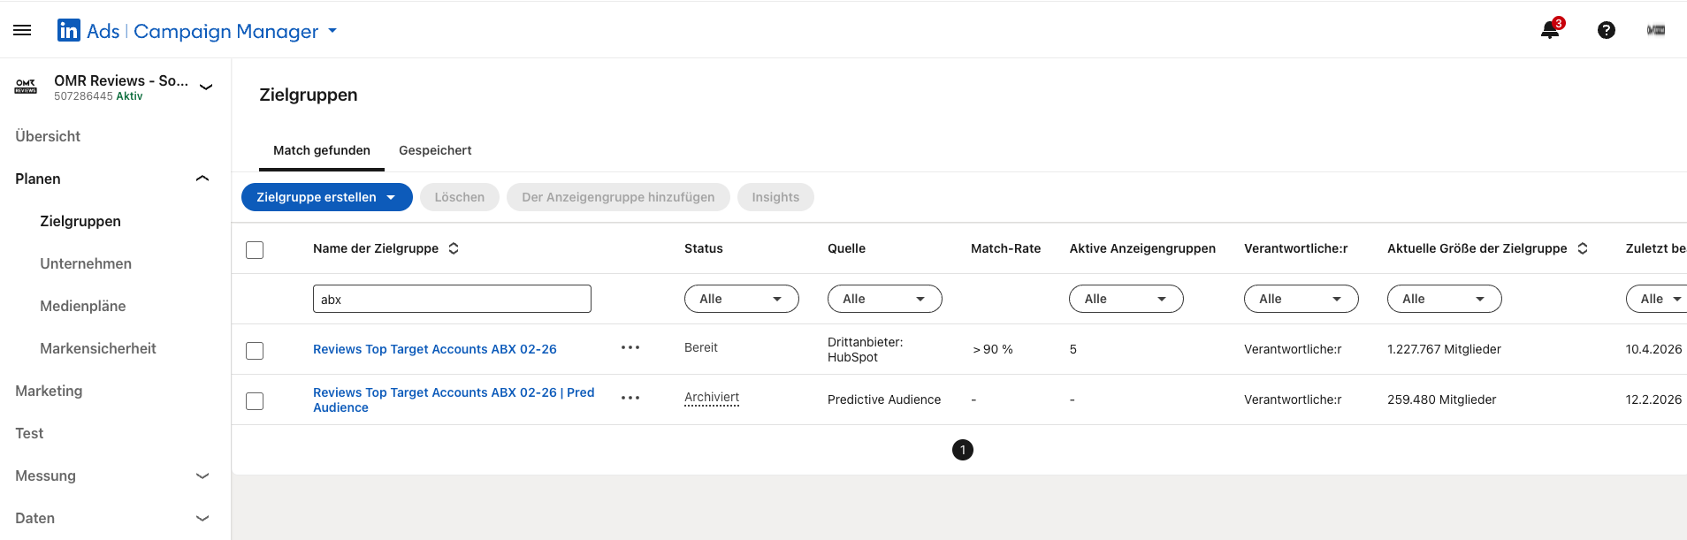This screenshot has height=540, width=1687.
Task: Click the Predictive Audience source cell
Action: tap(884, 399)
